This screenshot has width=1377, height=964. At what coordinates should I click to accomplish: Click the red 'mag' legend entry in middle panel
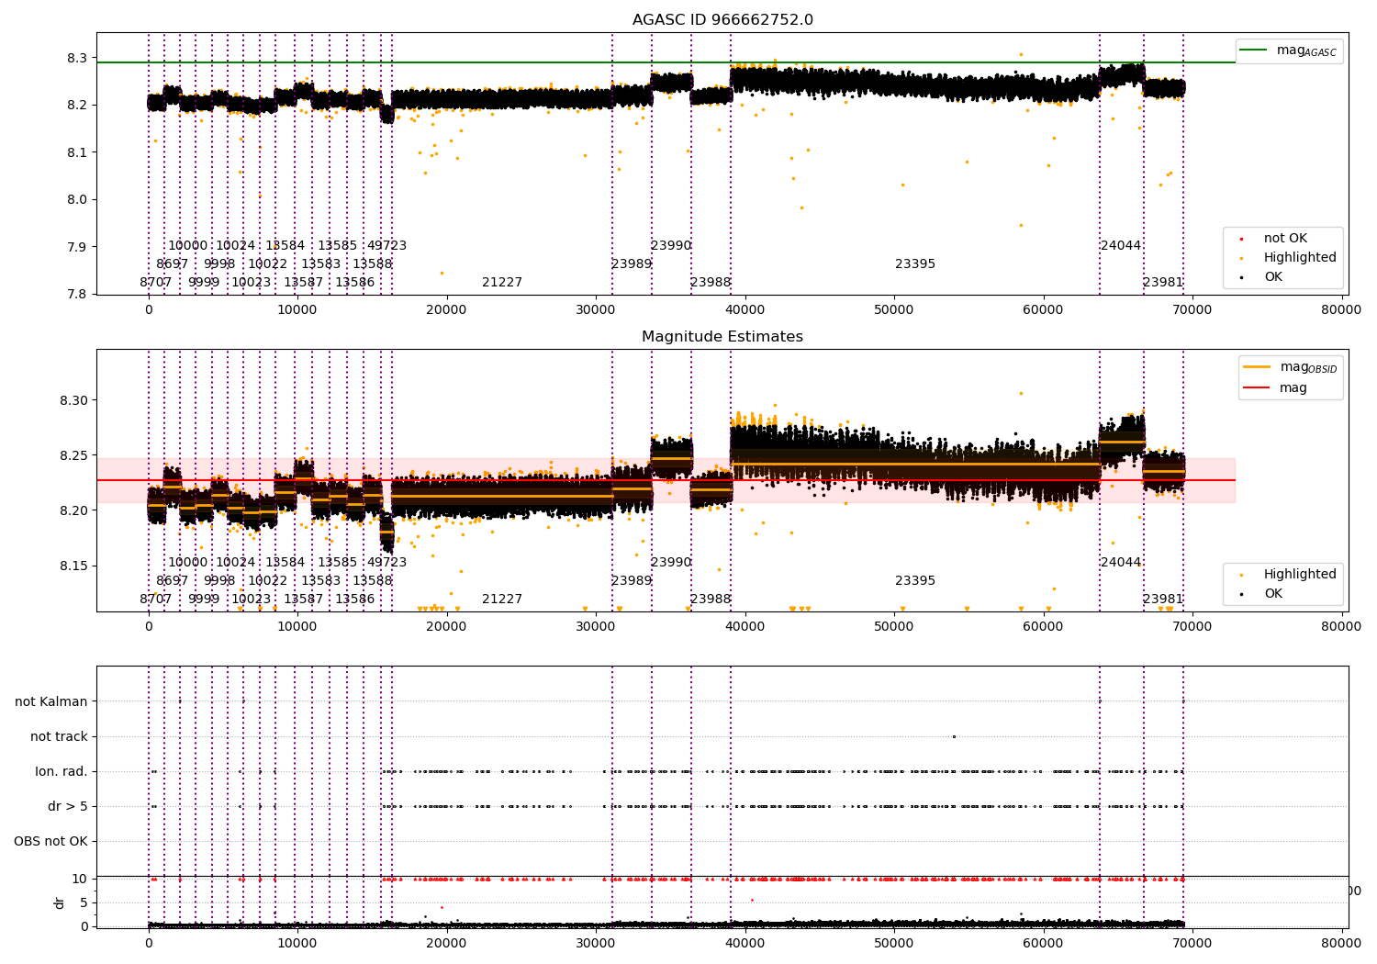tap(1275, 387)
